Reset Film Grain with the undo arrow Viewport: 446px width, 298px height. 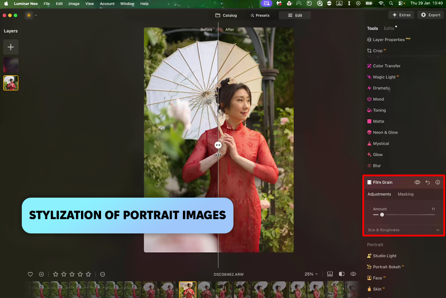(428, 182)
